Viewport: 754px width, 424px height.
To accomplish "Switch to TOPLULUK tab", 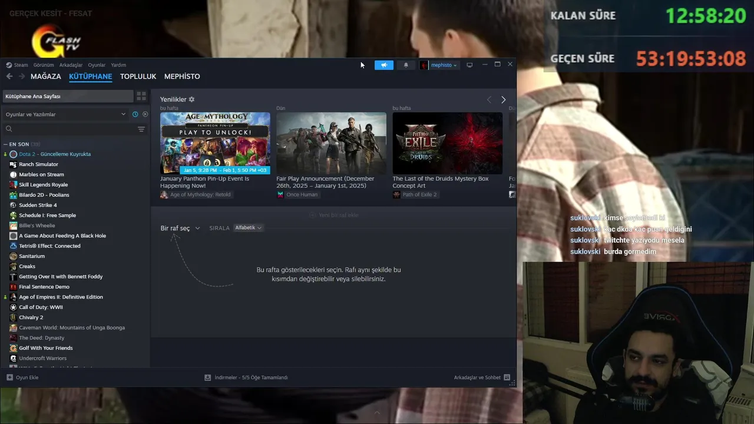I will 138,77.
